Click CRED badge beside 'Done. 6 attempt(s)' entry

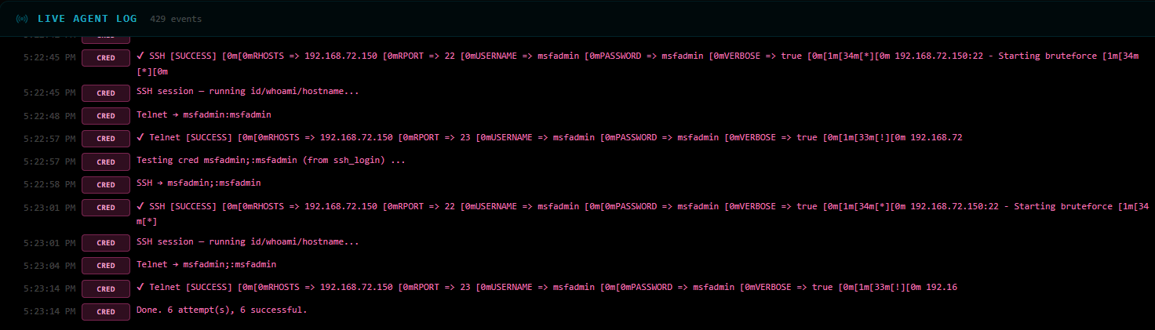(x=106, y=310)
